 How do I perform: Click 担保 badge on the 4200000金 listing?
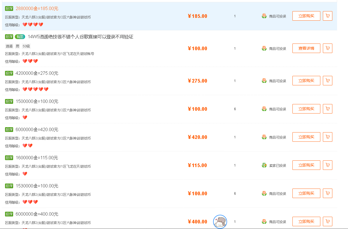(x=9, y=73)
